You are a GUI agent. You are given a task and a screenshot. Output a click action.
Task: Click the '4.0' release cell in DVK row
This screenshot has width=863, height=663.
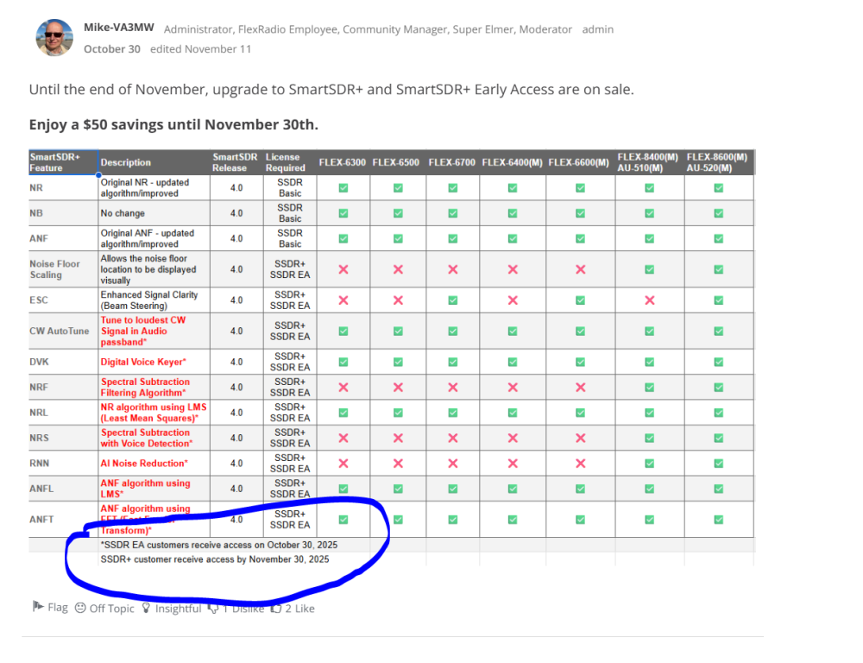(236, 362)
